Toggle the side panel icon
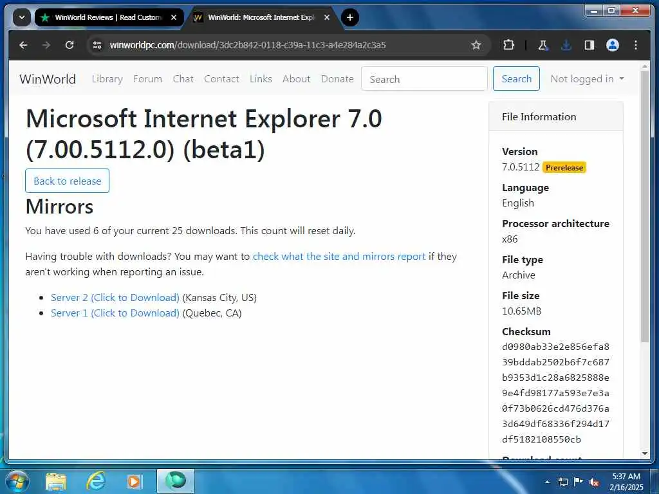The width and height of the screenshot is (659, 494). tap(589, 45)
